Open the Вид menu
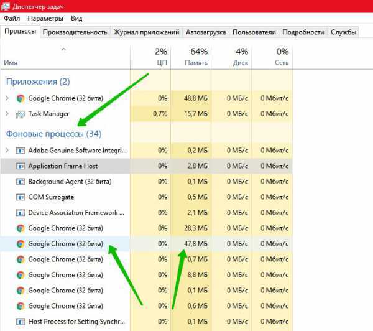Image resolution: width=373 pixels, height=331 pixels. point(76,18)
